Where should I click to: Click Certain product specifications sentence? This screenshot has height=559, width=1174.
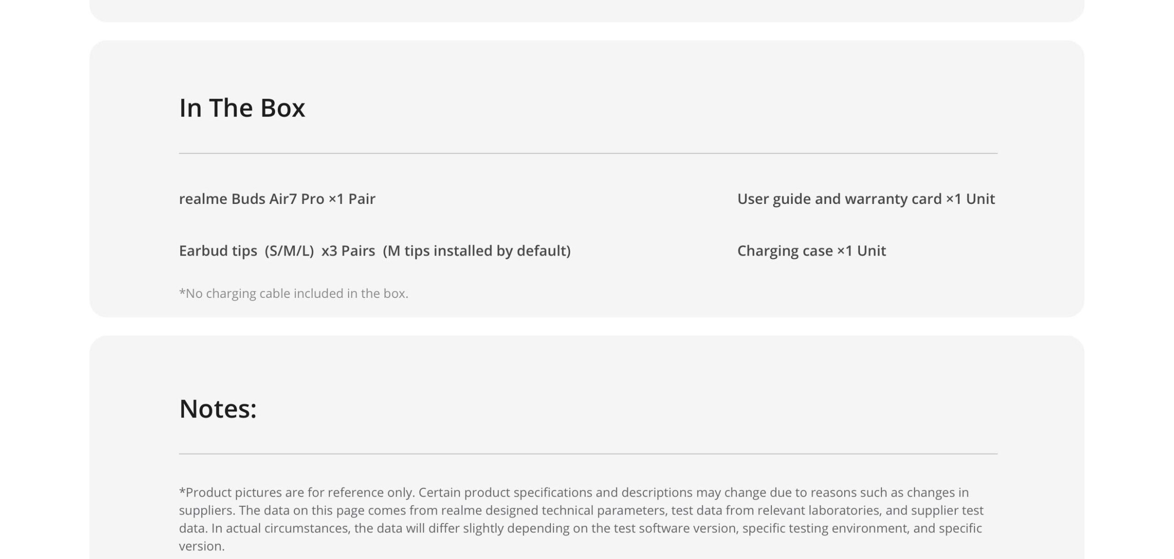click(693, 492)
